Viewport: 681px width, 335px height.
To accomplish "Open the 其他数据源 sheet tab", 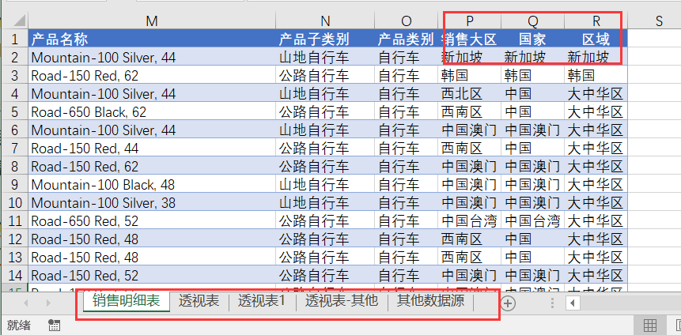I will click(x=430, y=300).
